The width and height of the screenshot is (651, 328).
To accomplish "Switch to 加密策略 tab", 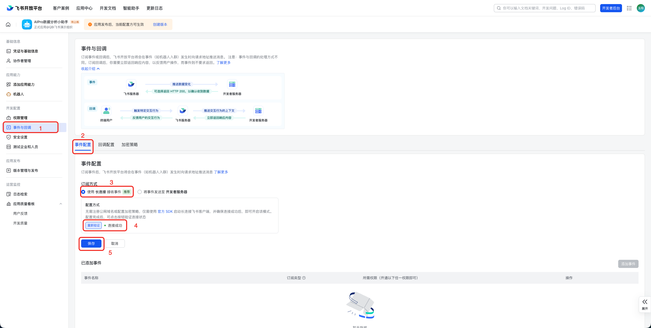I will pos(130,145).
